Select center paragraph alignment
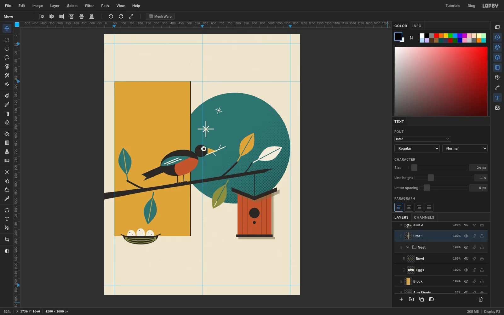Viewport: 504px width, 315px height. [x=409, y=207]
